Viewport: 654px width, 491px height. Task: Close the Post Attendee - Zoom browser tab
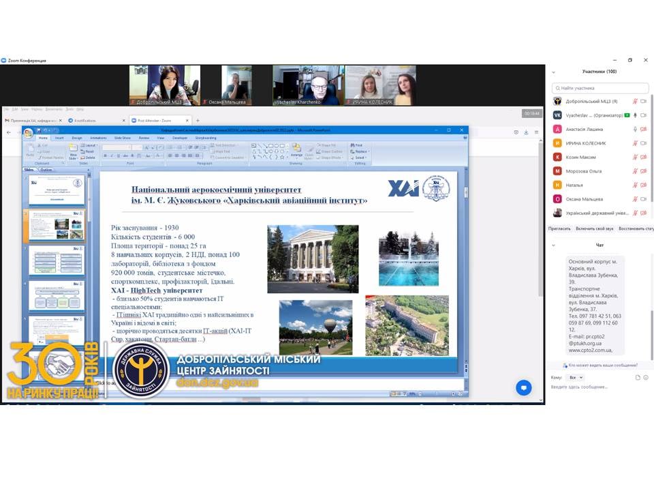click(187, 121)
